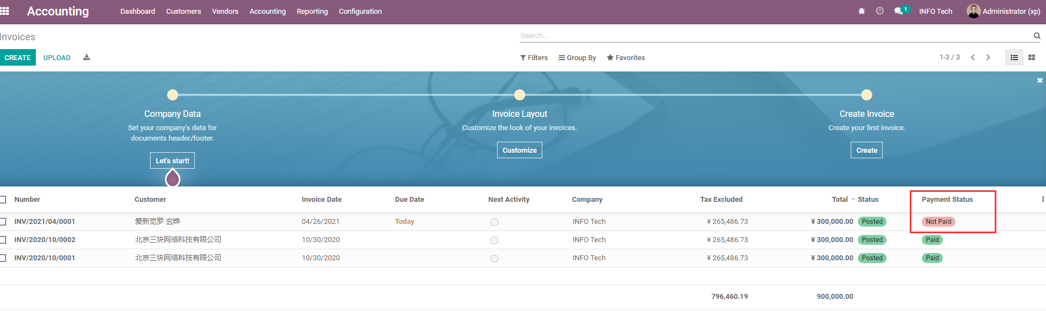This screenshot has height=311, width=1046.
Task: Click the Let's start! button
Action: (x=172, y=160)
